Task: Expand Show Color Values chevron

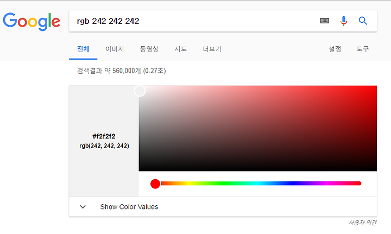Action: 83,207
